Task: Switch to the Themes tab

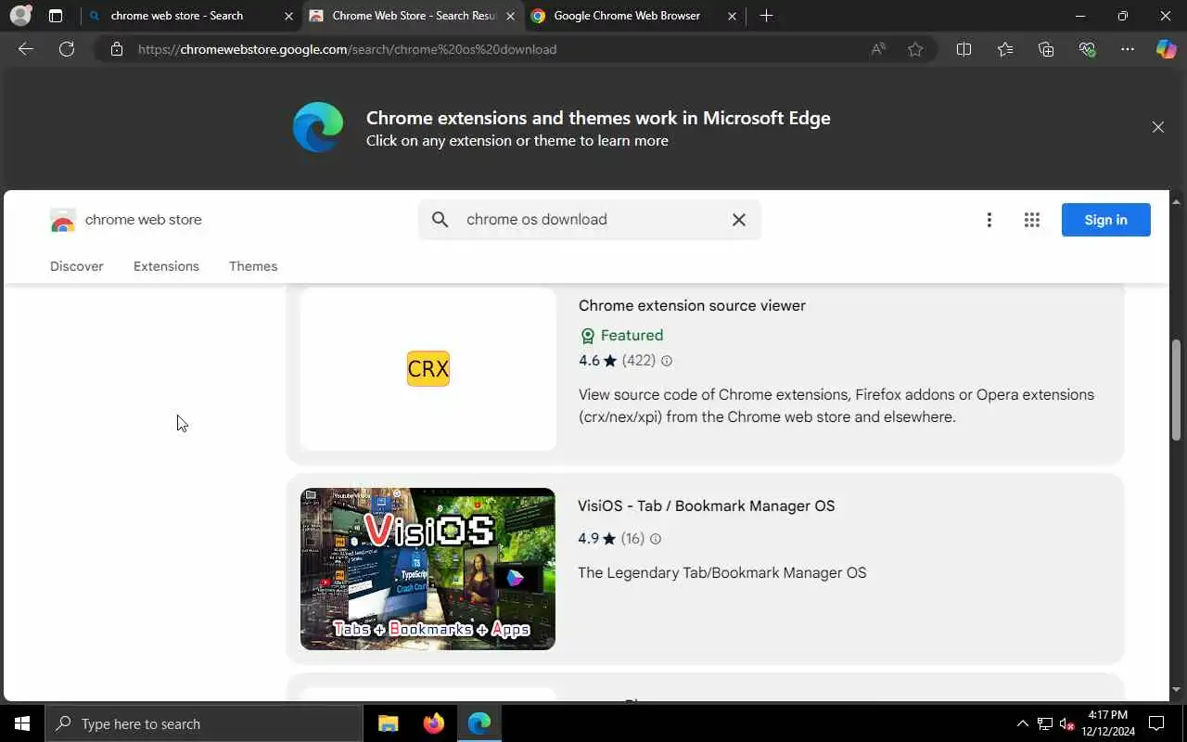Action: coord(253,266)
